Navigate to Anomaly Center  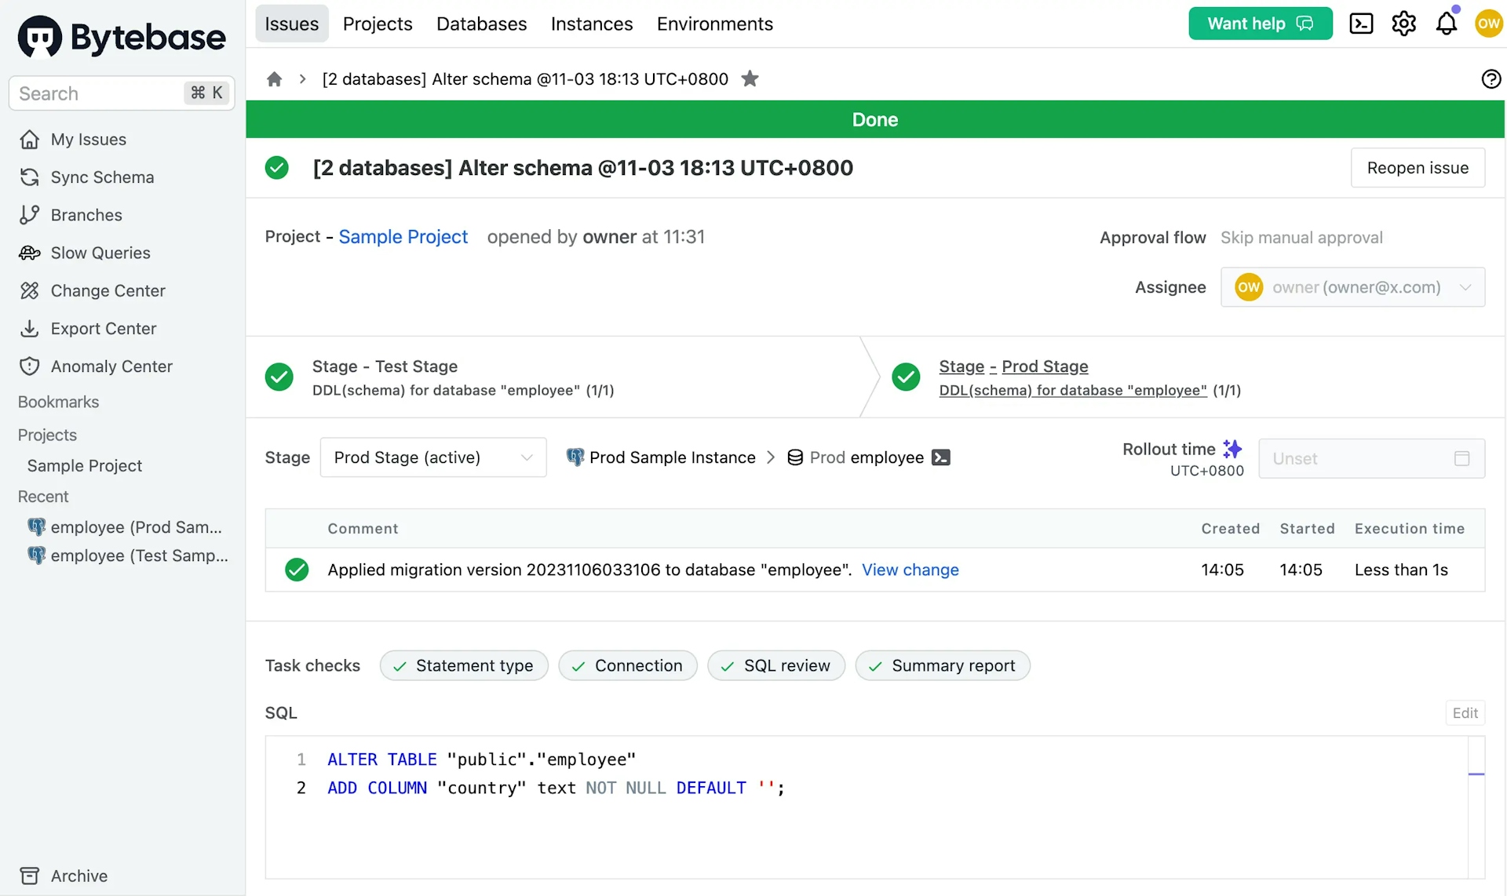tap(111, 366)
